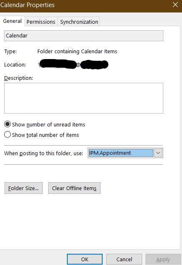Click the Description label

tap(19, 78)
